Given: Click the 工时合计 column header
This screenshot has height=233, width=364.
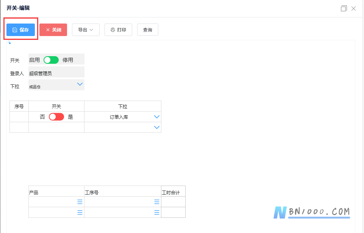Looking at the screenshot, I should tap(173, 191).
